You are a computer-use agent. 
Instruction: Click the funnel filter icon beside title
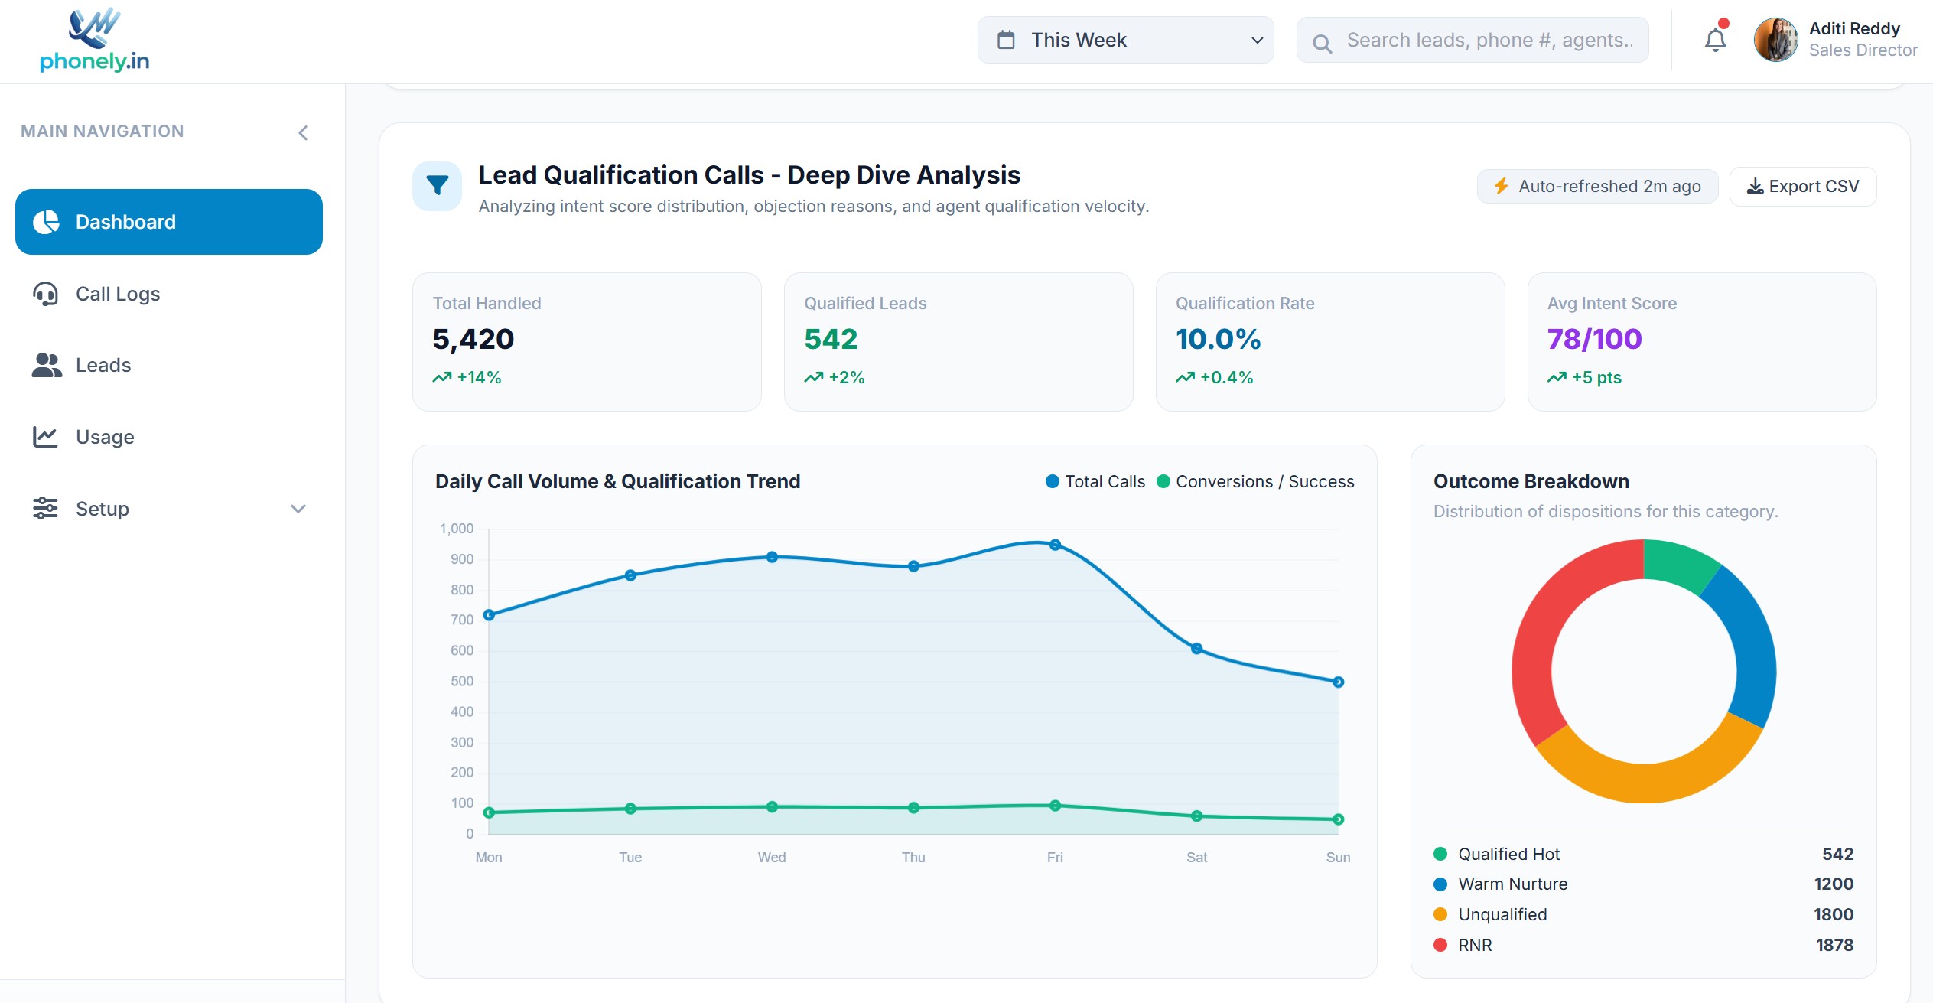coord(437,186)
